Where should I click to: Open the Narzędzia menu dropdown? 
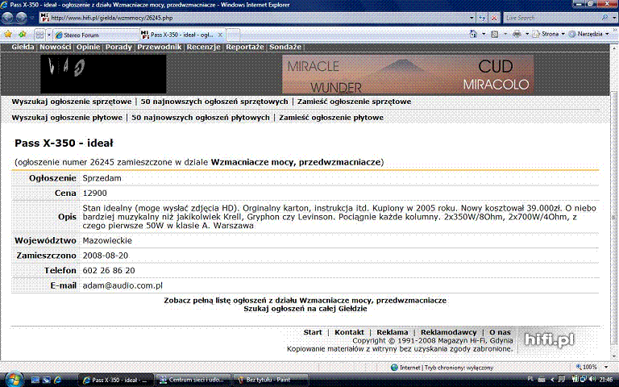pos(589,35)
